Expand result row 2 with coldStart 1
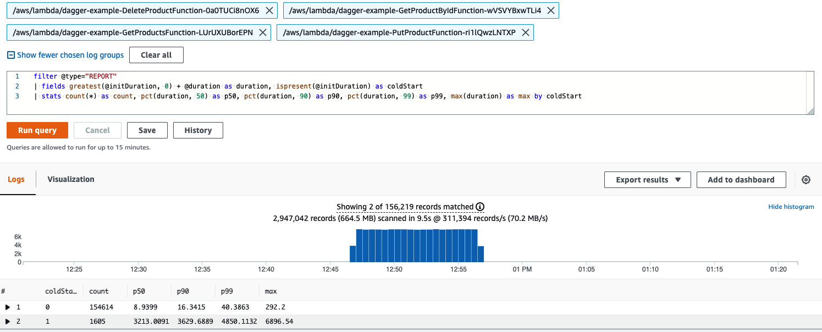 [x=8, y=322]
